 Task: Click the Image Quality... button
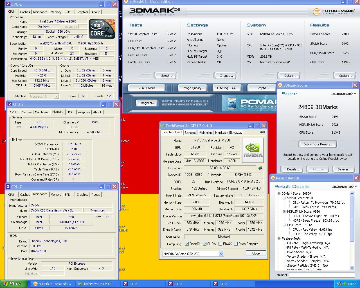193,88
